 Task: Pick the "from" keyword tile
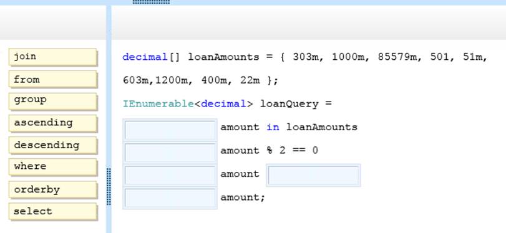[53, 79]
